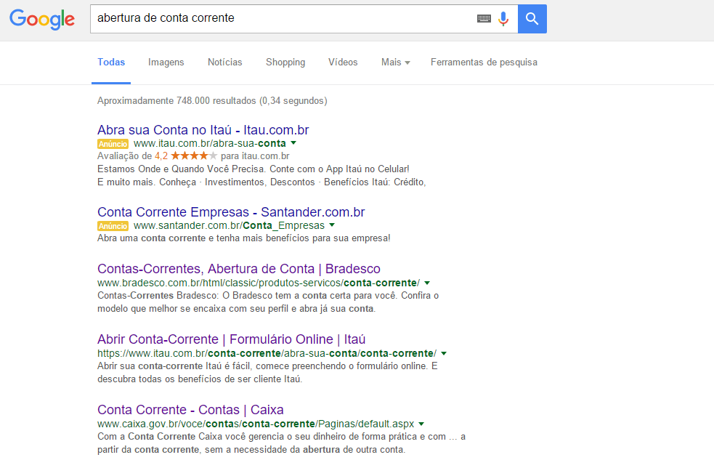714x468 pixels.
Task: Start voice search with microphone icon
Action: tap(503, 19)
